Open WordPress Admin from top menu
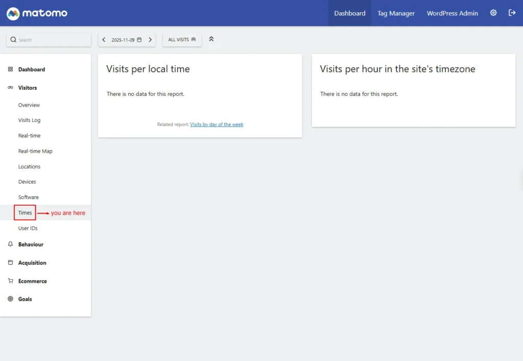This screenshot has height=361, width=523. click(452, 13)
